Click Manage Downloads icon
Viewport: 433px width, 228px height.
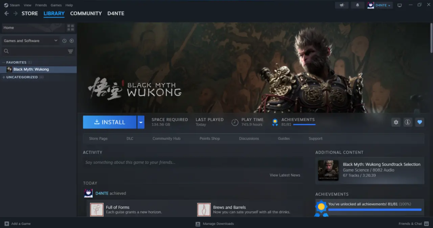198,224
